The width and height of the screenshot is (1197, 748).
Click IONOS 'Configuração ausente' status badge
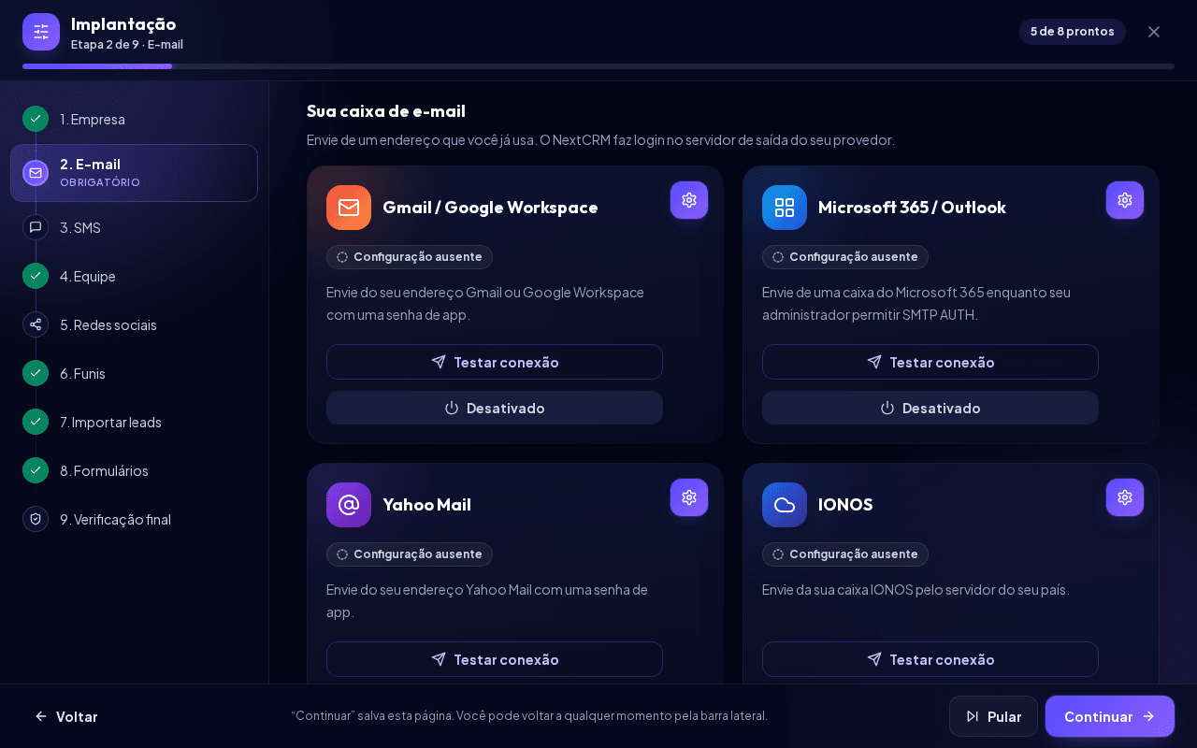point(845,554)
